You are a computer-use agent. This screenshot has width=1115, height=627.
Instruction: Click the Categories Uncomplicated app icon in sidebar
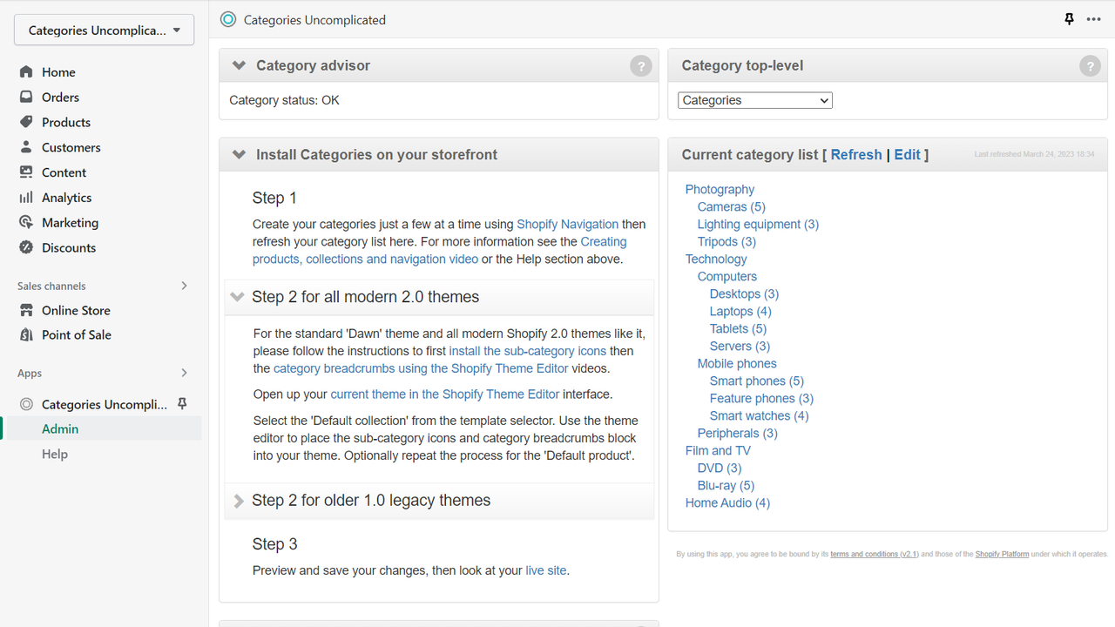(x=26, y=404)
